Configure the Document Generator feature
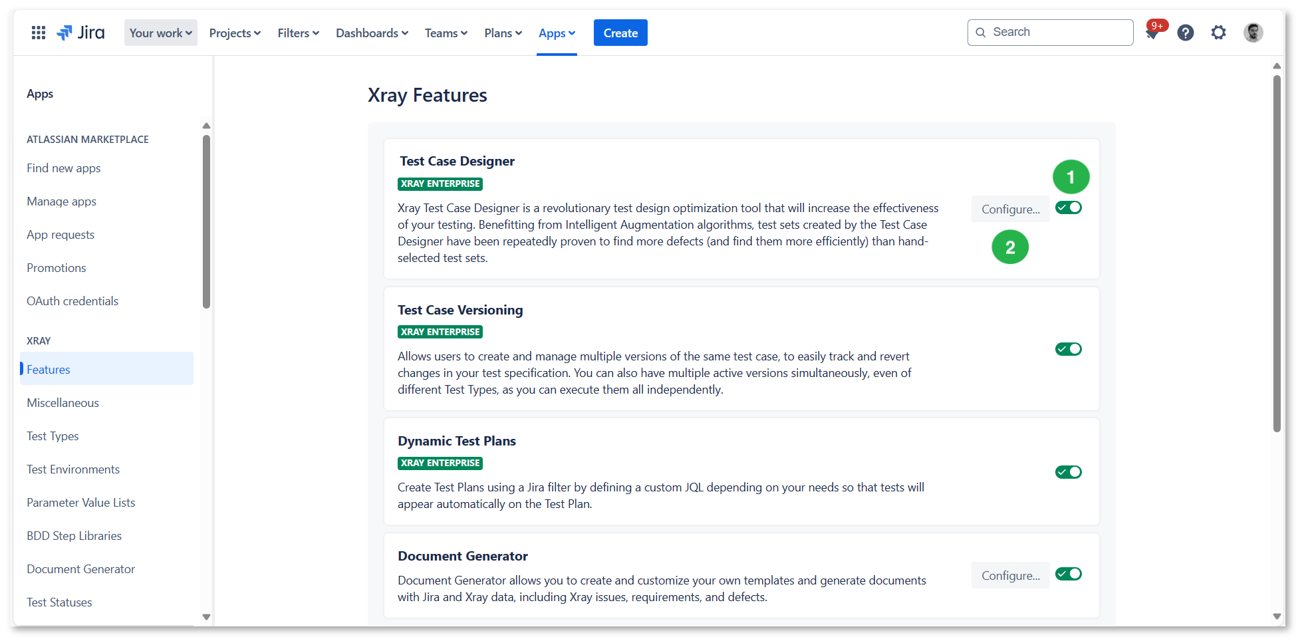 pyautogui.click(x=1010, y=575)
